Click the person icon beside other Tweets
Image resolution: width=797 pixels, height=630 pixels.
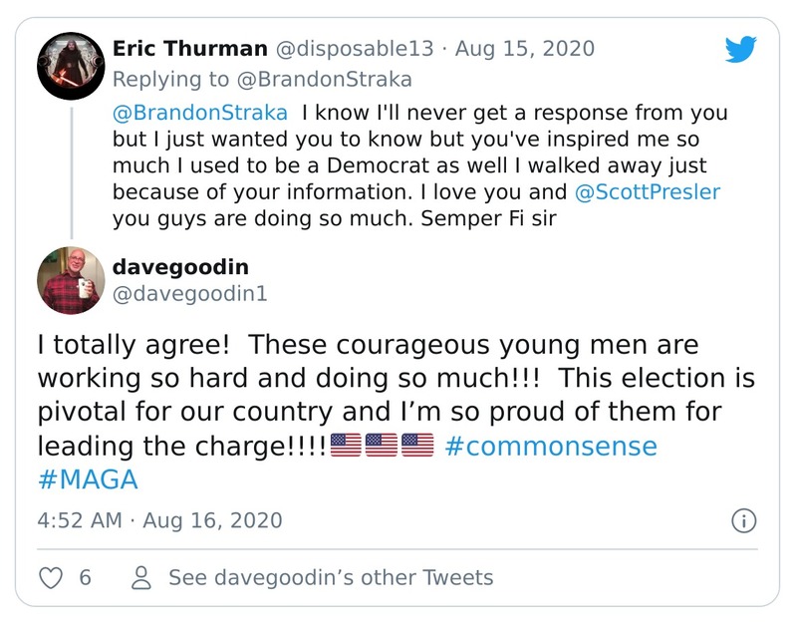click(141, 577)
